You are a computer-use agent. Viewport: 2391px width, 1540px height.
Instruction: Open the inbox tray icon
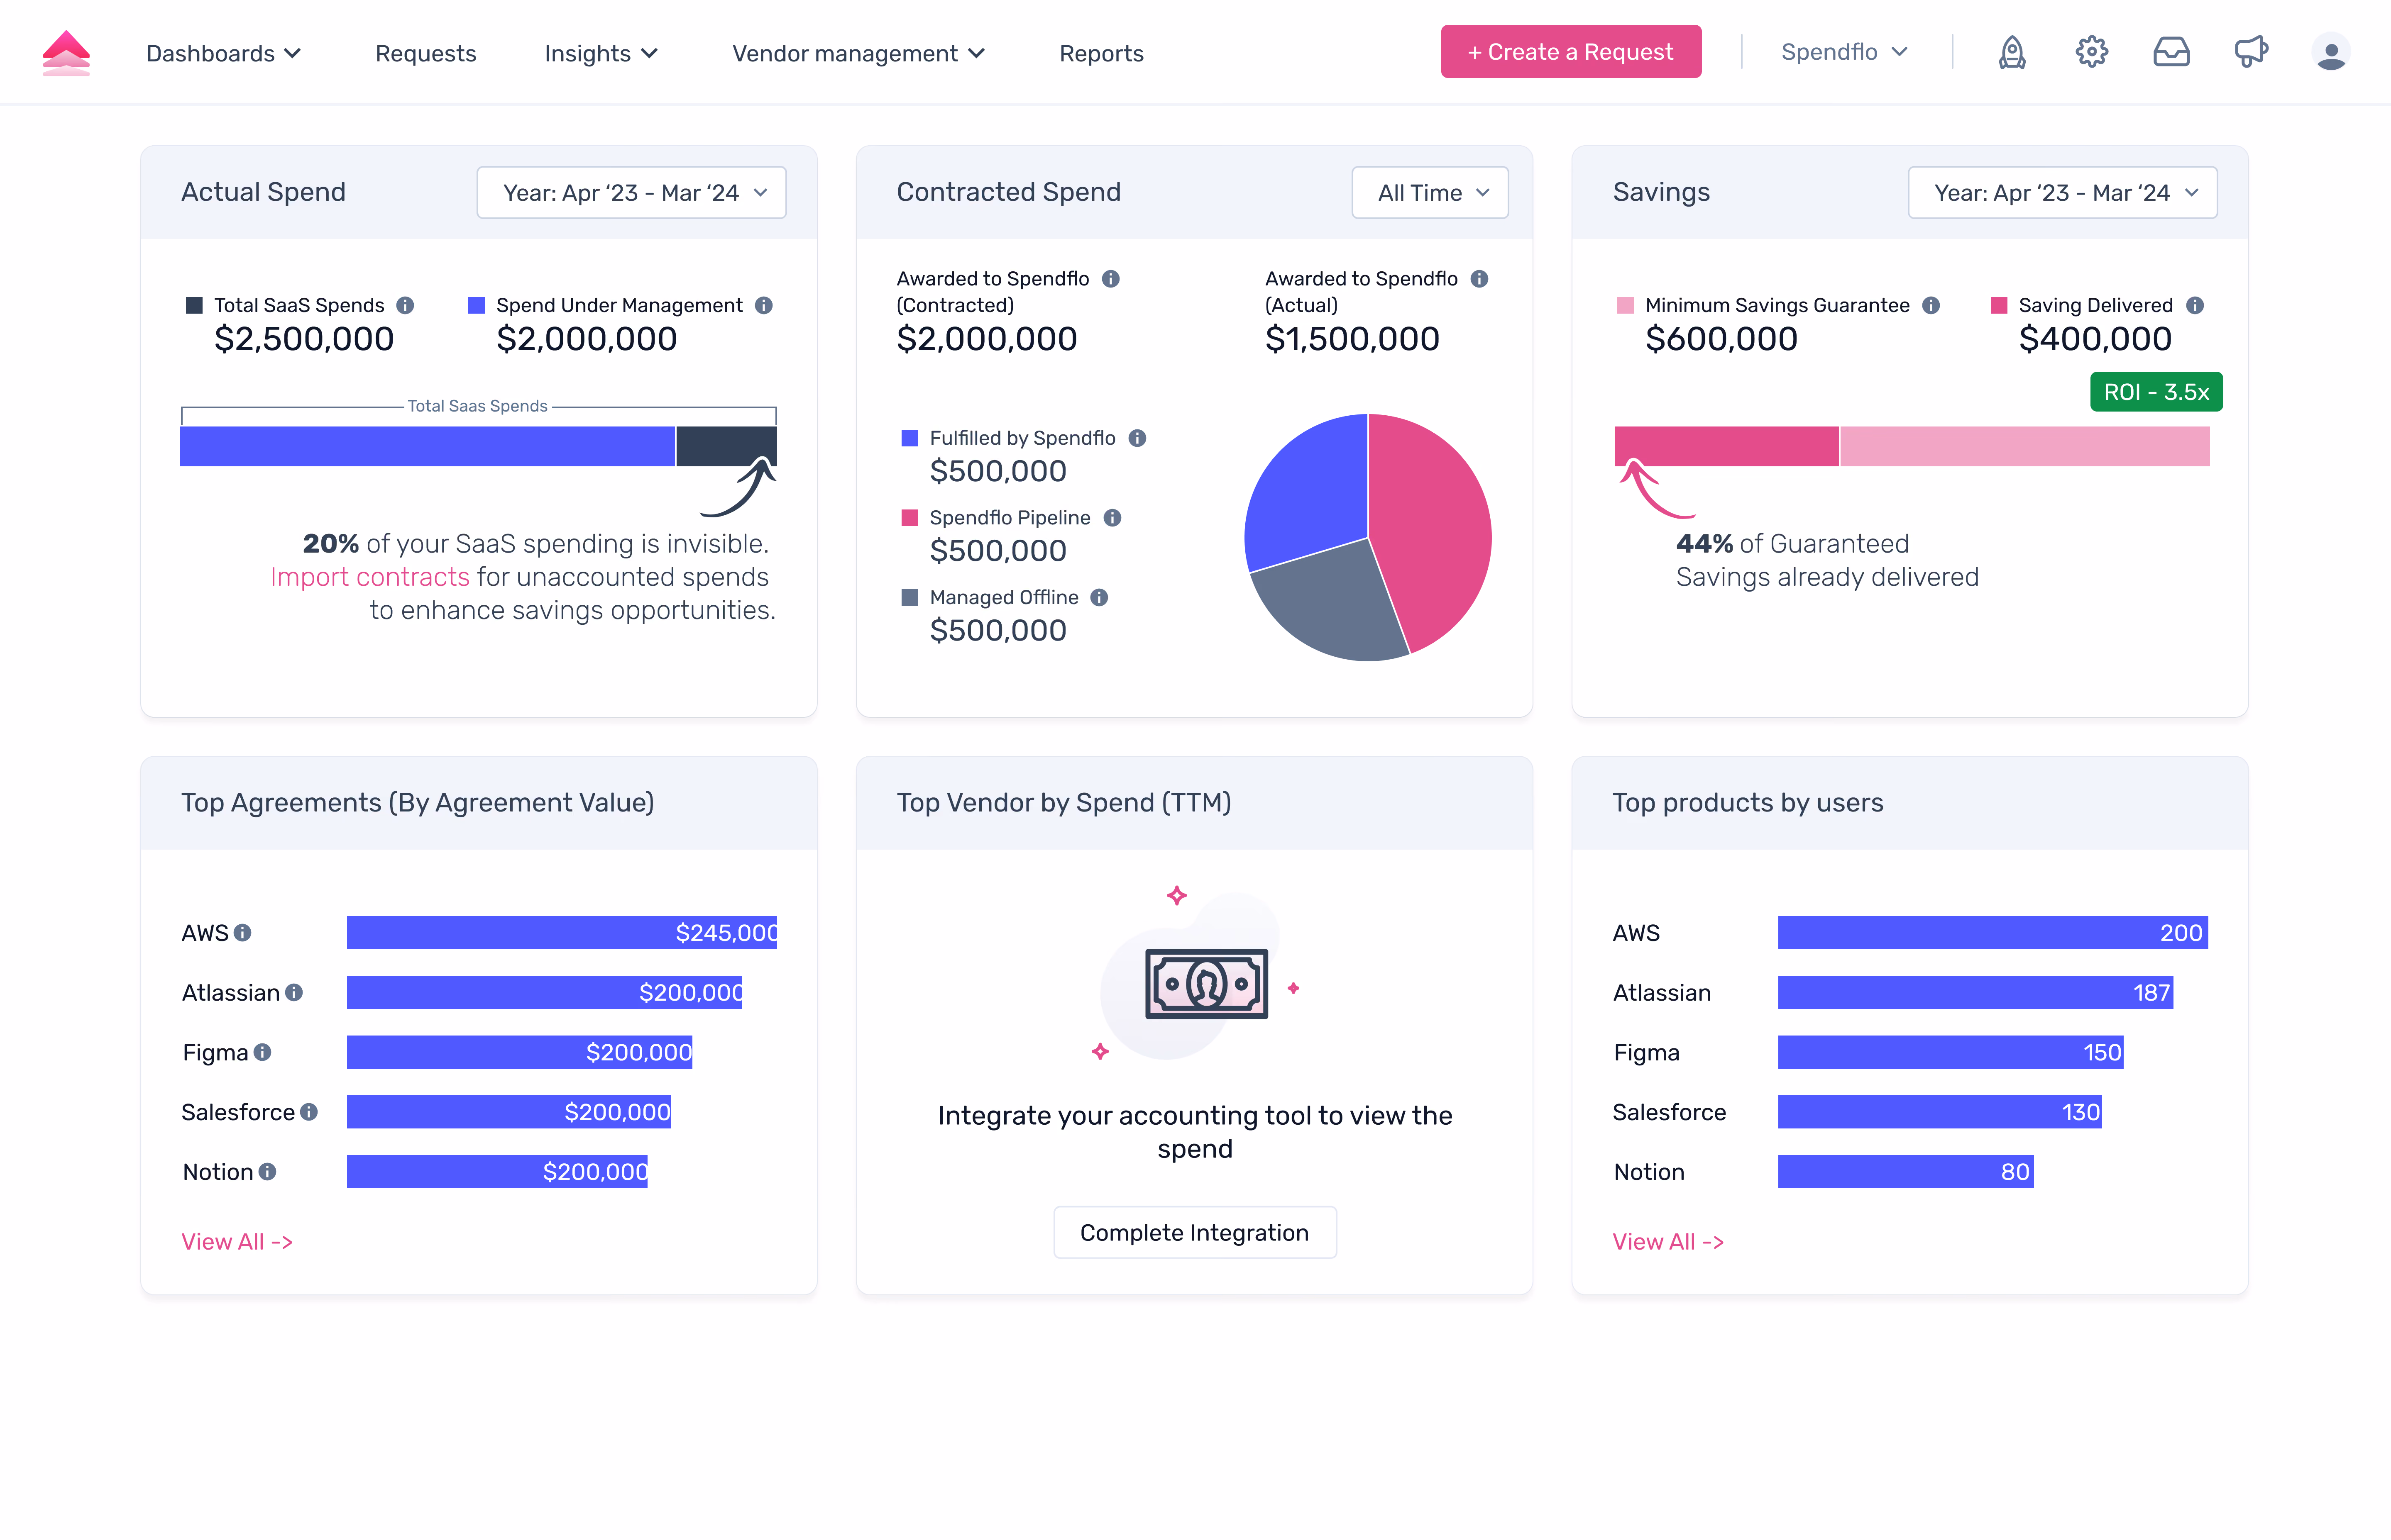[2171, 52]
